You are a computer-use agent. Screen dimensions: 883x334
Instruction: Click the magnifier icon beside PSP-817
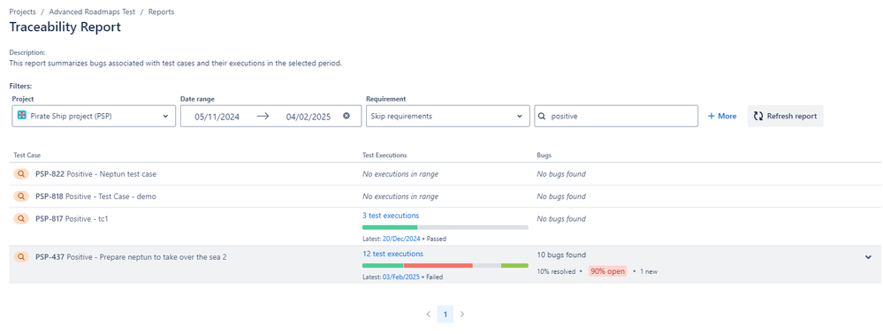coord(21,218)
